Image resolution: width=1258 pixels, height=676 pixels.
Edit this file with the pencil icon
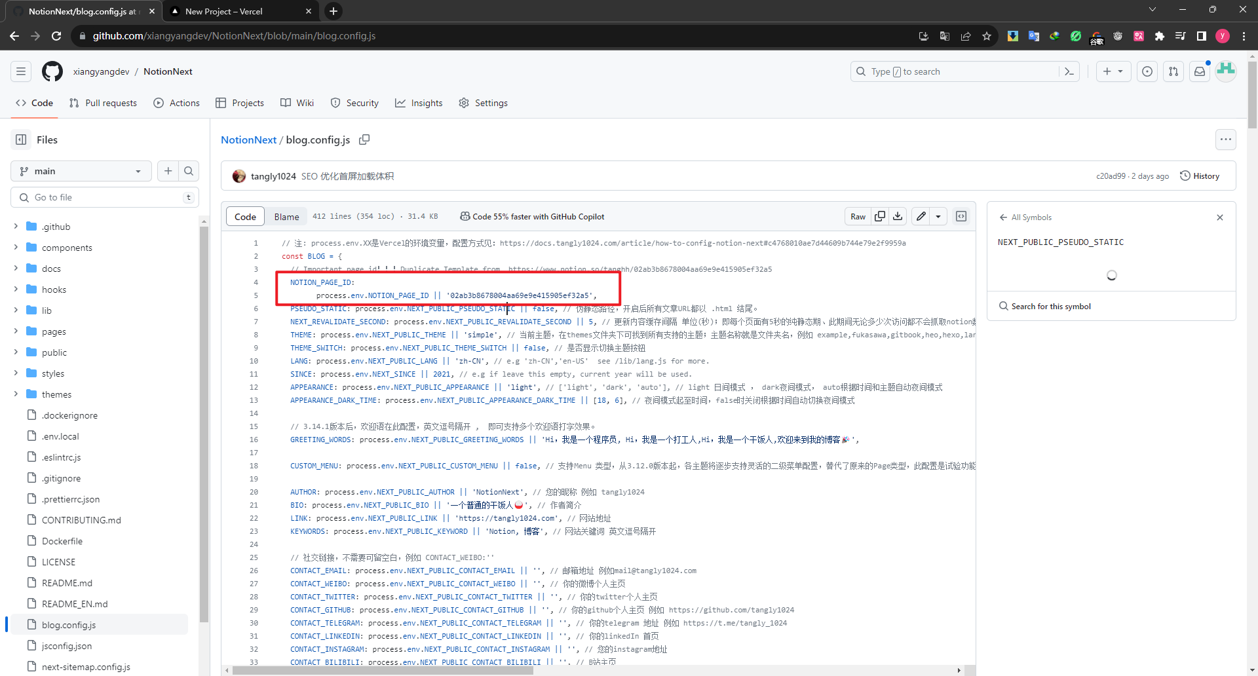tap(921, 216)
